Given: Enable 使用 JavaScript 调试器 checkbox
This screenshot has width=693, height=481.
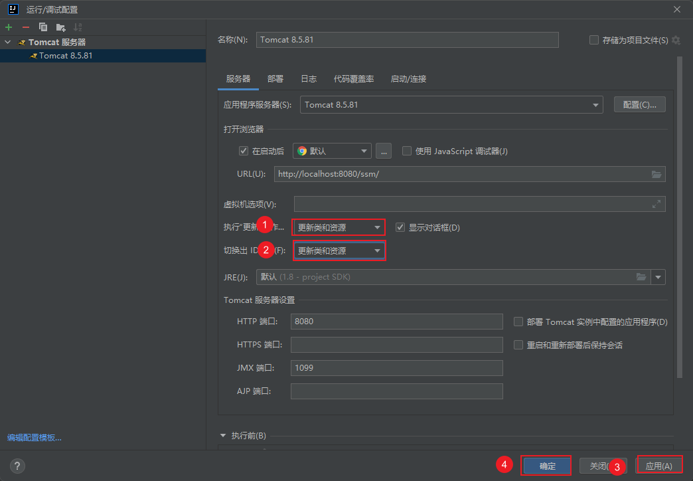Looking at the screenshot, I should point(407,151).
